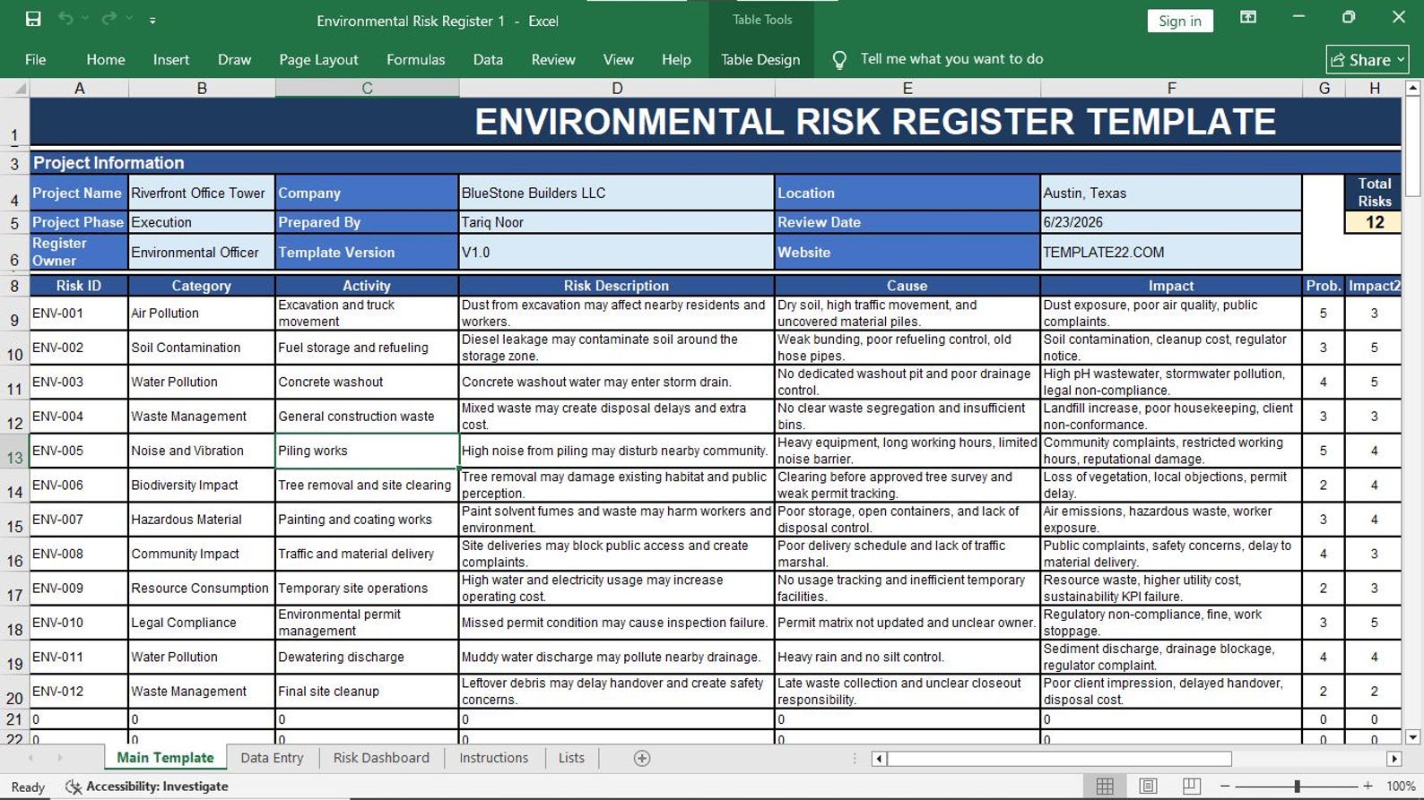The image size is (1424, 800).
Task: Click the Ribbon Display Options icon
Action: pos(1248,18)
